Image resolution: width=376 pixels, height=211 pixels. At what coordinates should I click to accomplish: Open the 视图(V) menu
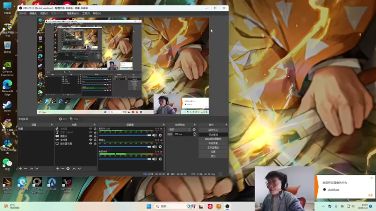[44, 14]
